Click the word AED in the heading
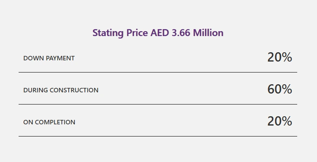The height and width of the screenshot is (162, 317). coord(159,33)
